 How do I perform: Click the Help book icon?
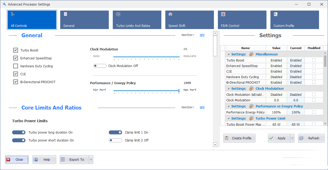click(35, 159)
